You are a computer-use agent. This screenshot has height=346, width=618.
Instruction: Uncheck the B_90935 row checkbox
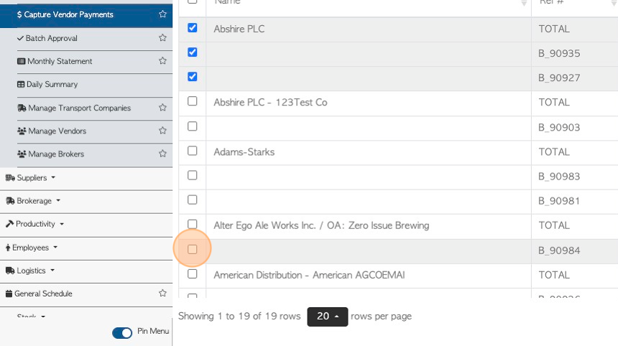click(x=193, y=52)
